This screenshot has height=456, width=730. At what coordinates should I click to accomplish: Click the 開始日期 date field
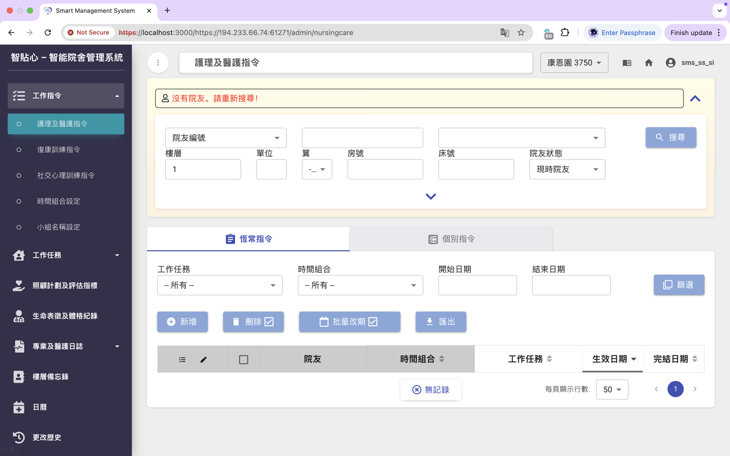478,285
